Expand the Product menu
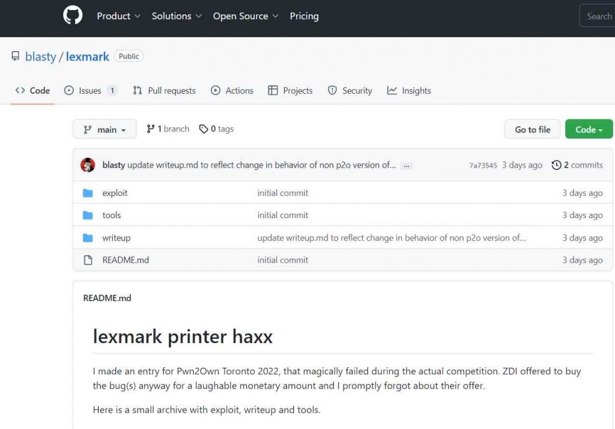Image resolution: width=615 pixels, height=429 pixels. 118,16
